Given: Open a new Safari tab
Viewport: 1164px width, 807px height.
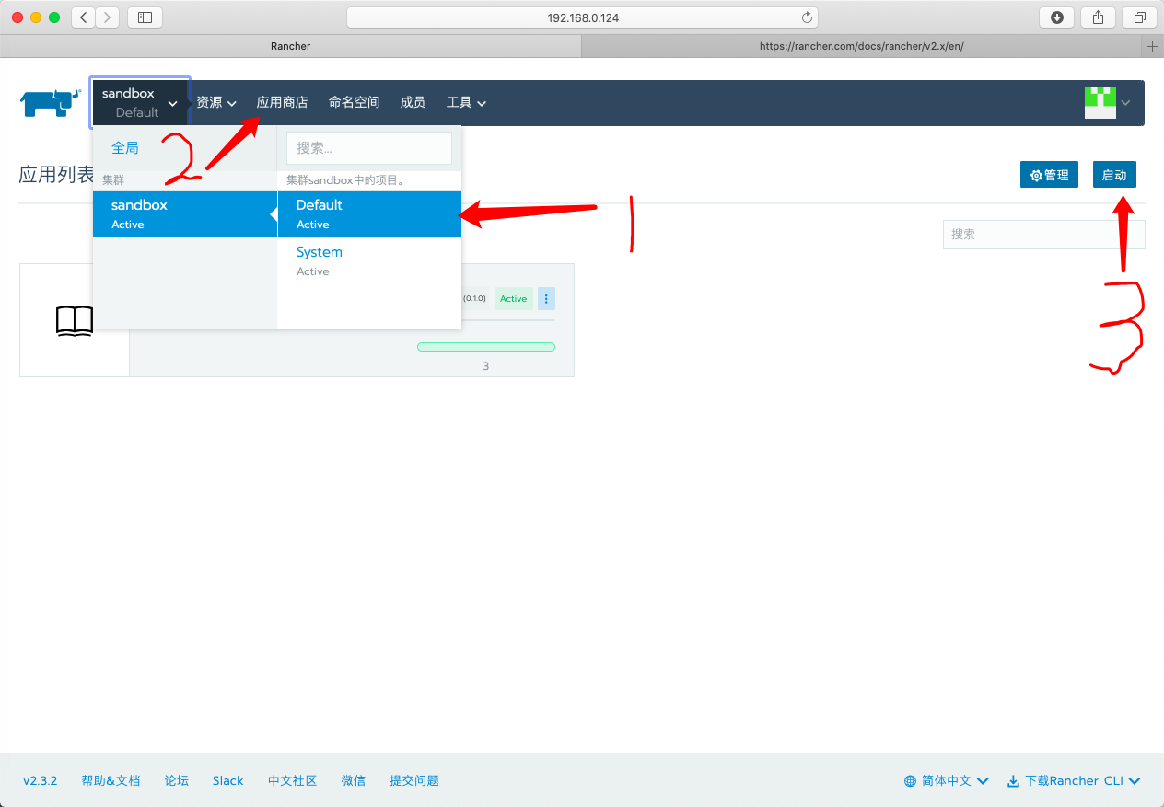Looking at the screenshot, I should click(1152, 46).
